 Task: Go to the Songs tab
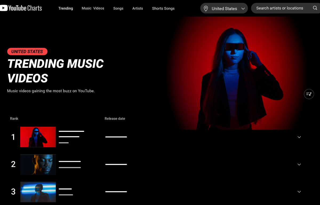(x=118, y=8)
